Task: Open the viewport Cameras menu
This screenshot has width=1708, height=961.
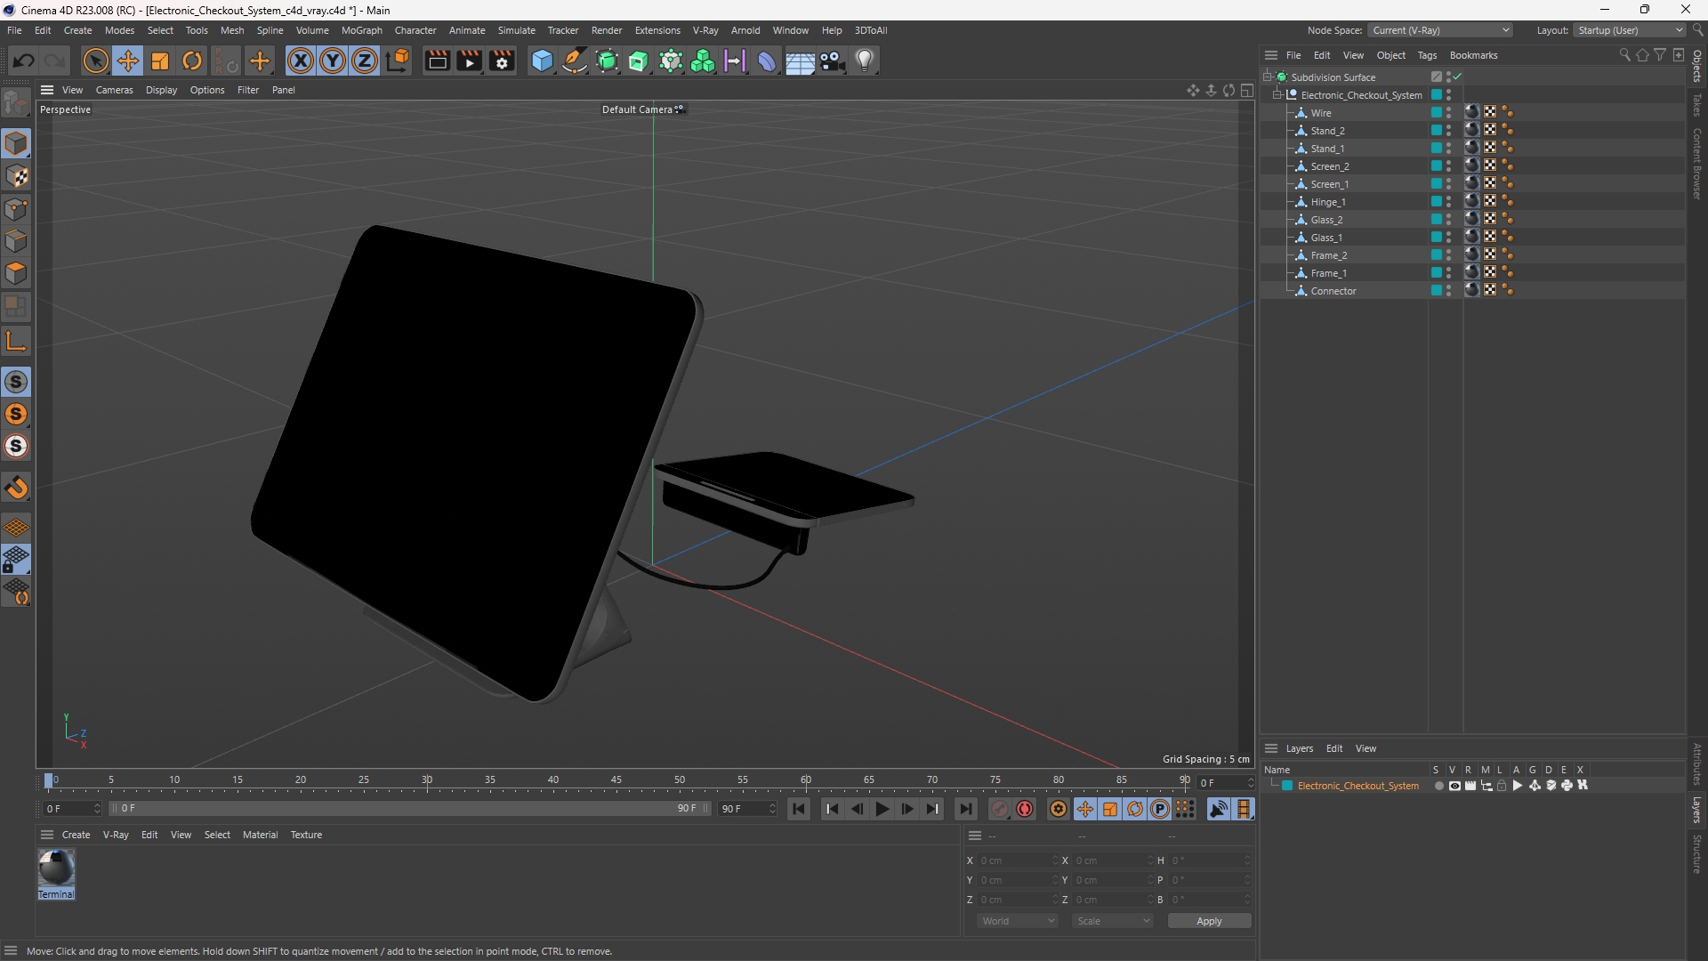Action: pyautogui.click(x=114, y=90)
